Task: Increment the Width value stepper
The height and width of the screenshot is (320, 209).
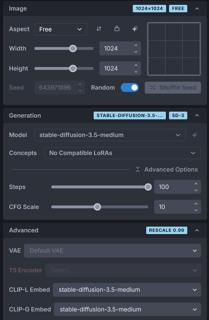Action: tap(136, 45)
